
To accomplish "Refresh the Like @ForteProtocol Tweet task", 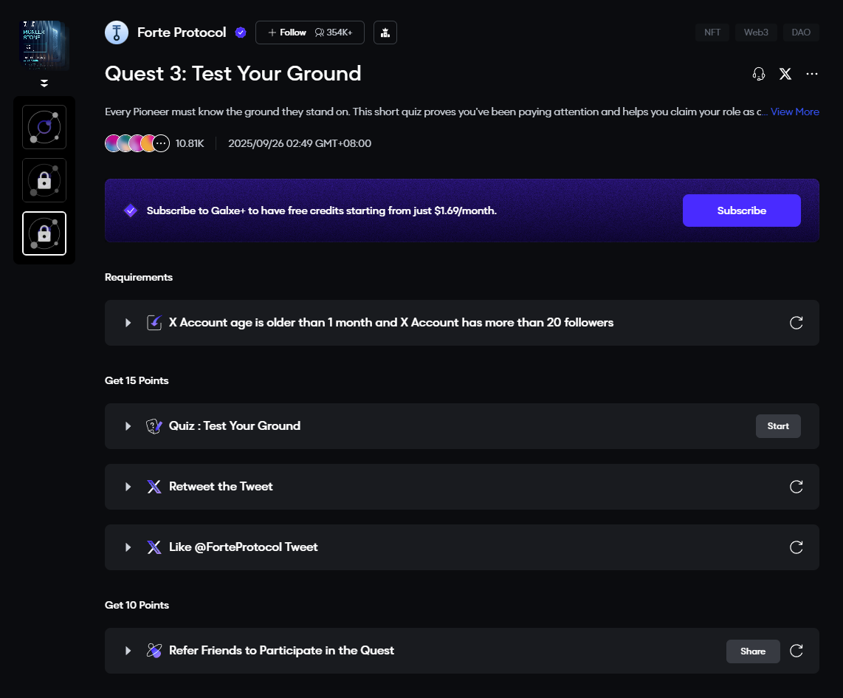I will point(796,547).
